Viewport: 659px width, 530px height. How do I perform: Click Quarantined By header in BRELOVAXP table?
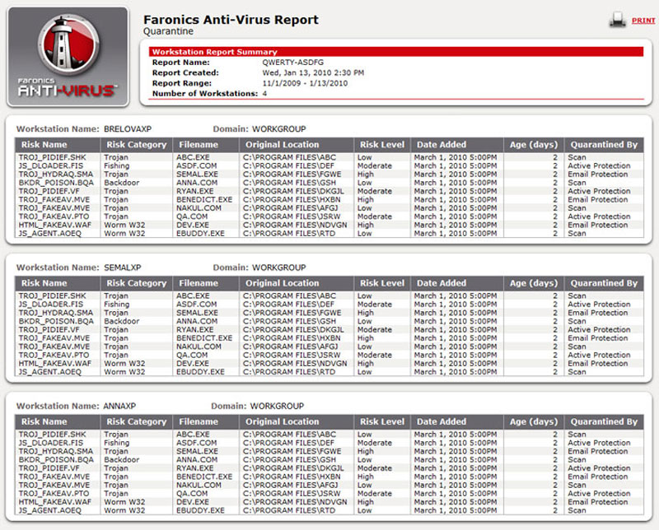(604, 145)
